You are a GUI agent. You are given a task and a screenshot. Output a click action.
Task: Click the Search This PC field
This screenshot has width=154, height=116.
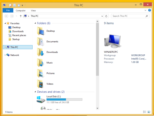[x=130, y=16]
